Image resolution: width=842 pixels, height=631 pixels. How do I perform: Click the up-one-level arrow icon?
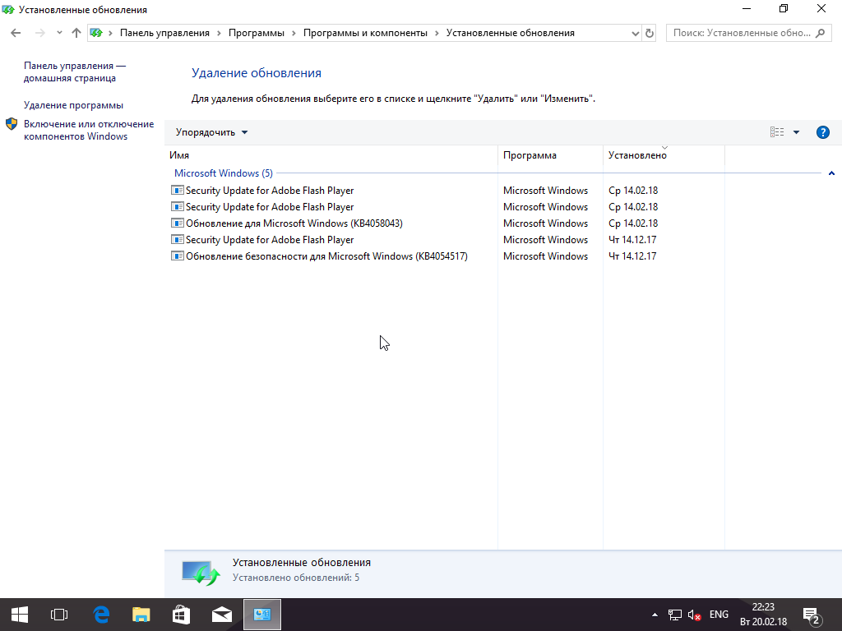point(76,33)
